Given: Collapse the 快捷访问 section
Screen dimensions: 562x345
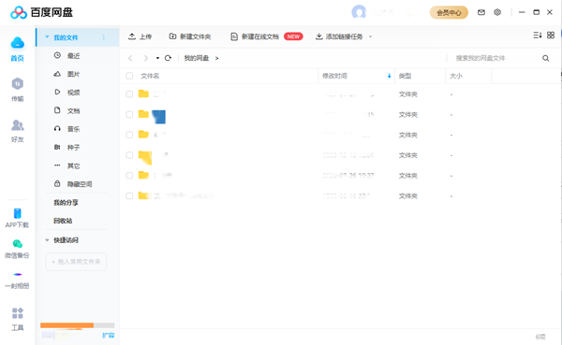Looking at the screenshot, I should (x=47, y=240).
